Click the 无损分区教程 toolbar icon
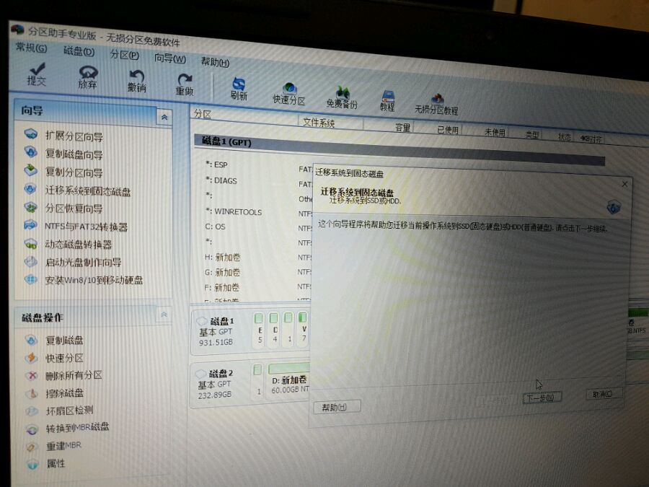Viewport: 649px width, 487px height. pos(436,104)
